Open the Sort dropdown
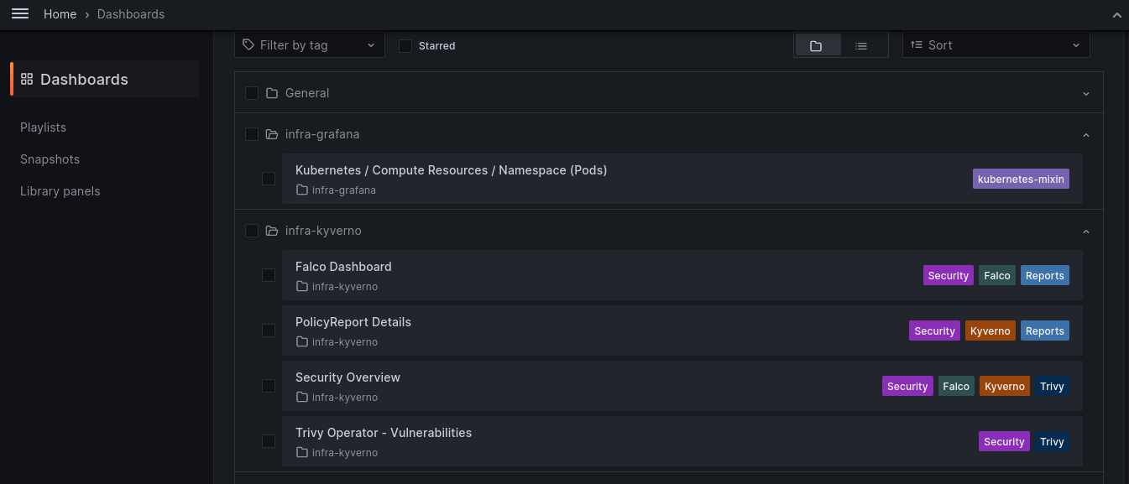The image size is (1129, 484). click(x=996, y=44)
